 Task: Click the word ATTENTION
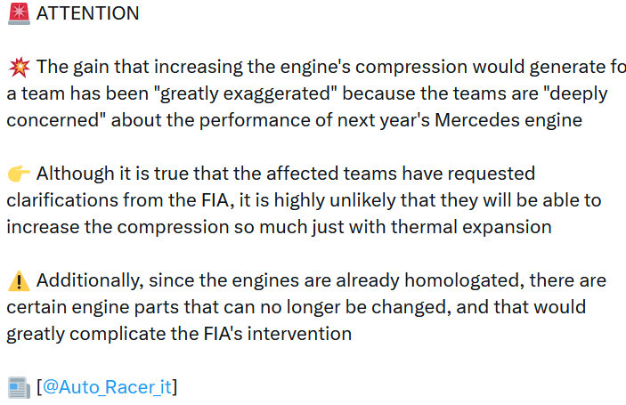click(x=87, y=13)
